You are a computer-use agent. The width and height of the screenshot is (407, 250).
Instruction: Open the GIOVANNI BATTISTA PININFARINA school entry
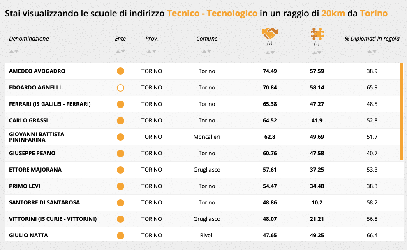point(37,137)
